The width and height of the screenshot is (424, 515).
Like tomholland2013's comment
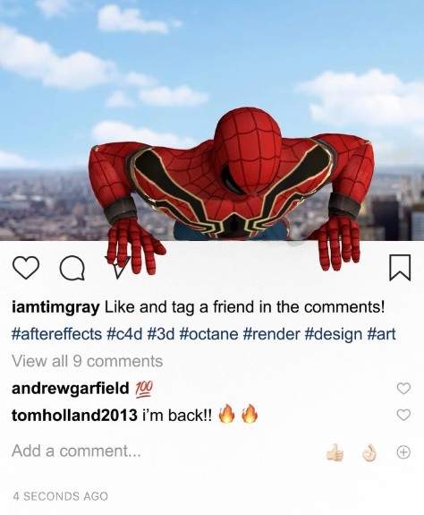403,415
